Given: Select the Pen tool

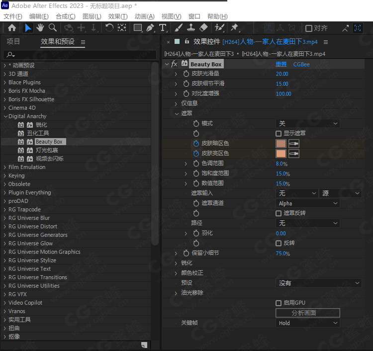Looking at the screenshot, I should click(150, 28).
